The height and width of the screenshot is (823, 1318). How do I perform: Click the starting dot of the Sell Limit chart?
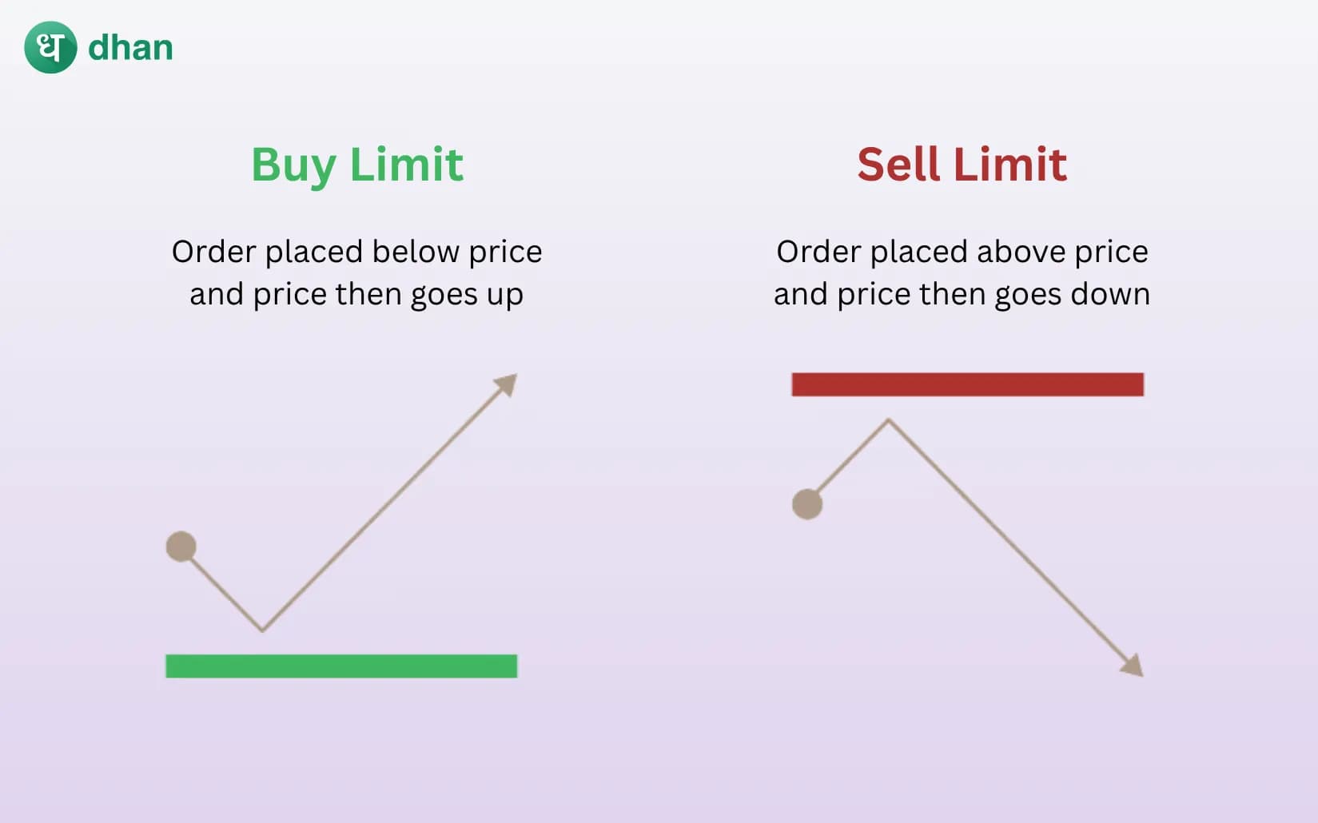[x=807, y=504]
